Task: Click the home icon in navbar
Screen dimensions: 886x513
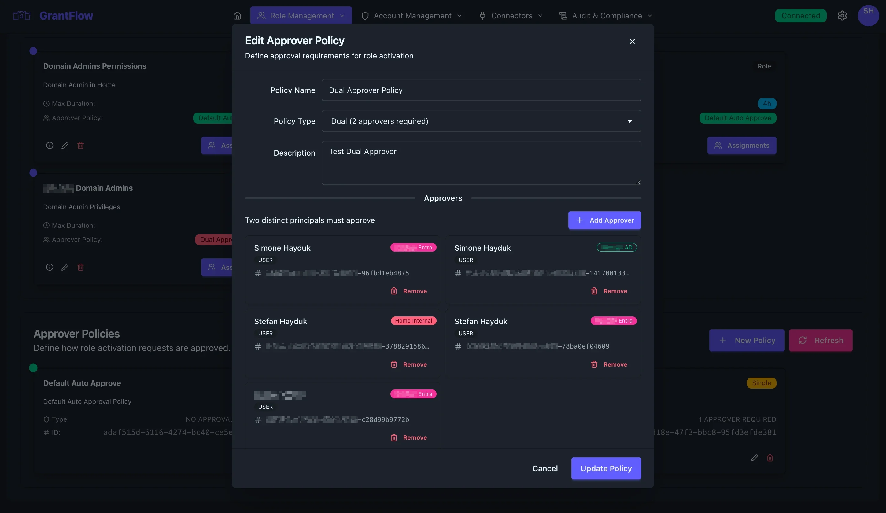Action: coord(237,16)
